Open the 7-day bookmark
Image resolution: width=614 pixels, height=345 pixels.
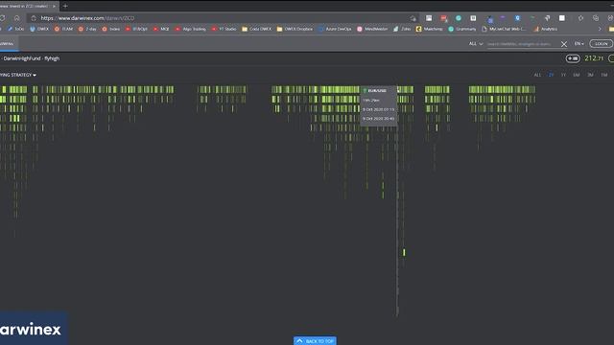tap(87, 29)
